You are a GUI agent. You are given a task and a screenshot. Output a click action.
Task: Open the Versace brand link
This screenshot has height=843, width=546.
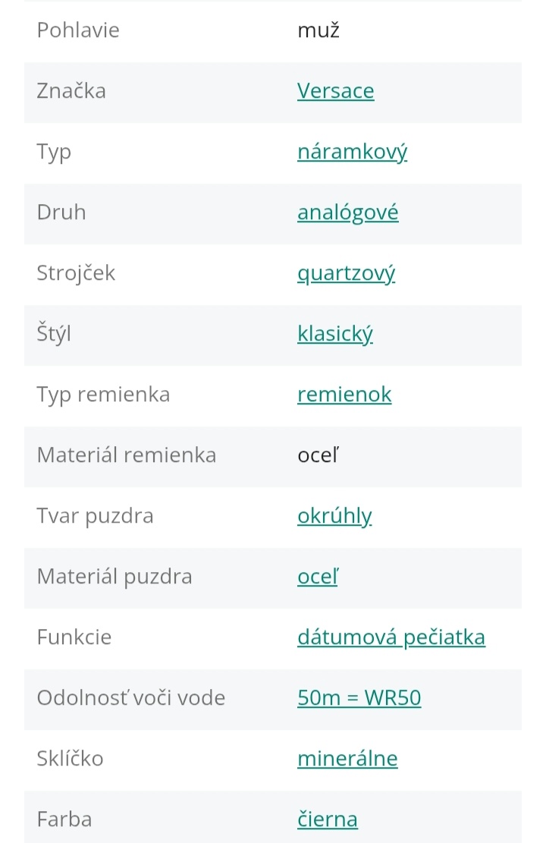[x=335, y=91]
